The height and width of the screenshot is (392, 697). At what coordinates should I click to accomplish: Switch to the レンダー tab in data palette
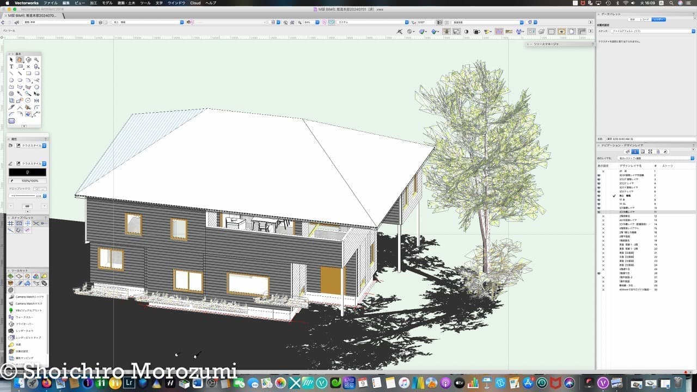coord(659,19)
